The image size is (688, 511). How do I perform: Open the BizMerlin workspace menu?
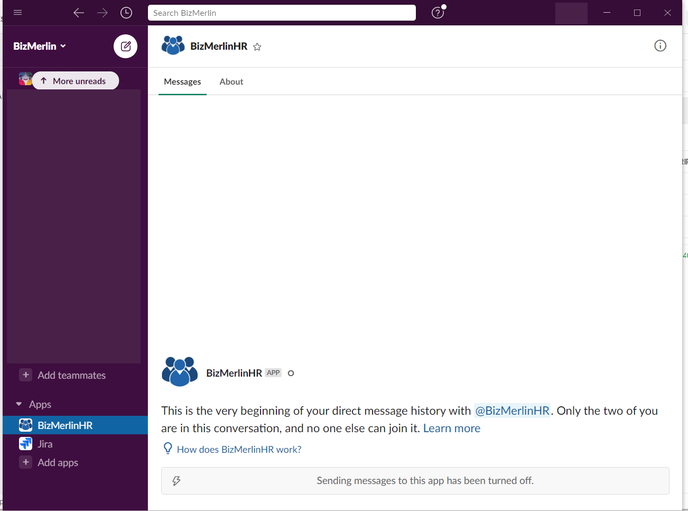tap(40, 46)
